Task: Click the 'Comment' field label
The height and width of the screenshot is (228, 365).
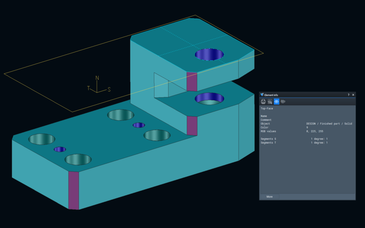Action: [266, 120]
